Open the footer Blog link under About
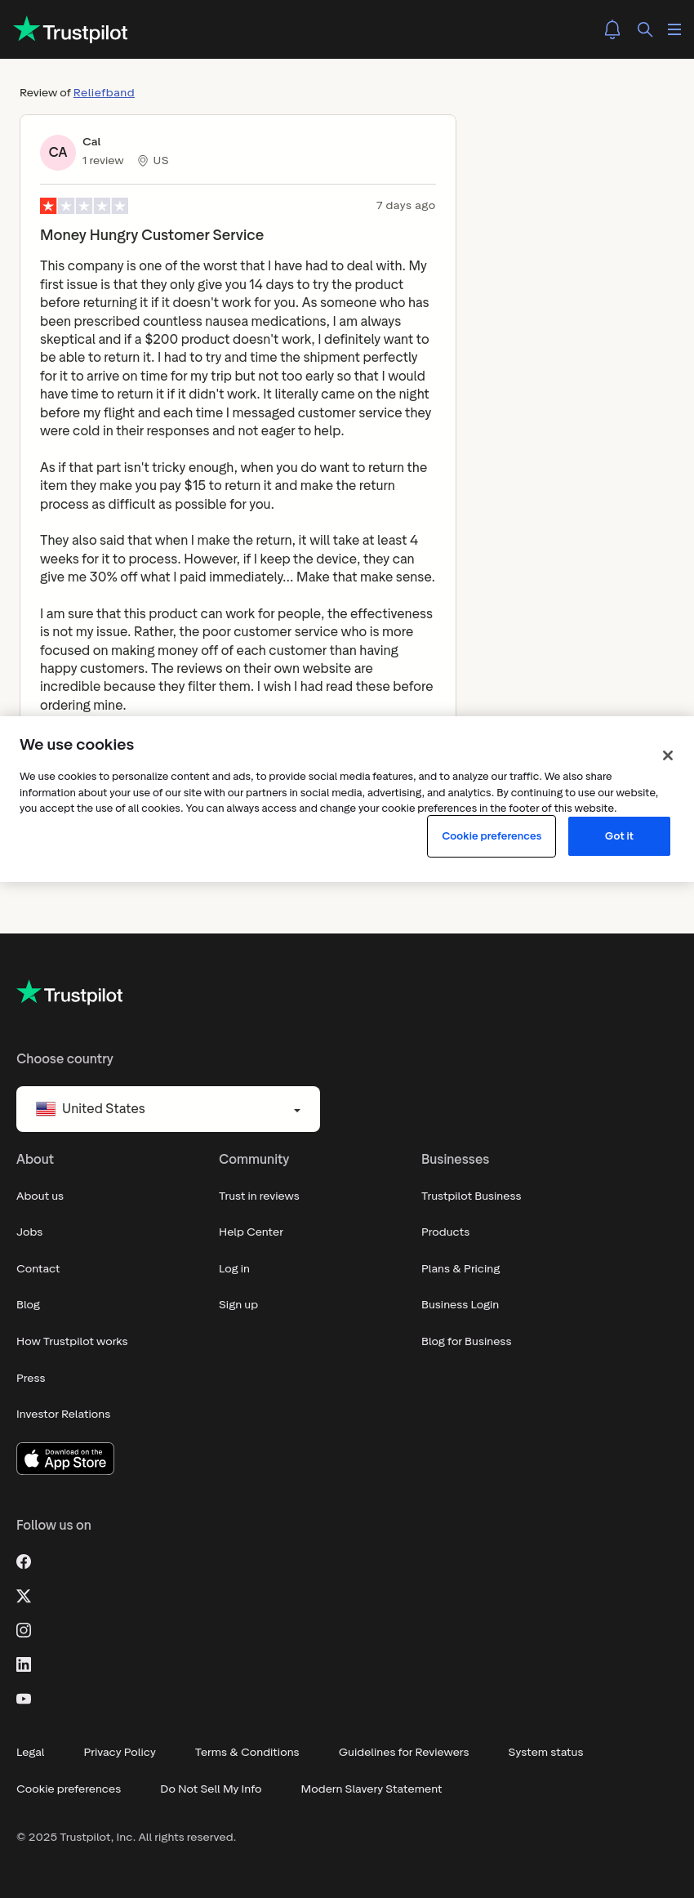Viewport: 694px width, 1898px height. (29, 1305)
